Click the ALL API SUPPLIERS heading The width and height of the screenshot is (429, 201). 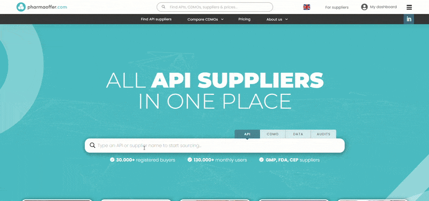pos(215,80)
